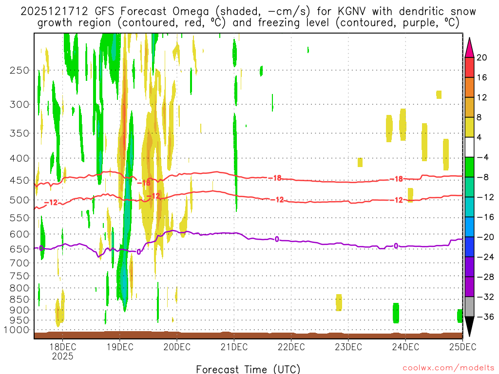Image resolution: width=499 pixels, height=374 pixels.
Task: Click the 950 pressure level label
Action: click(x=19, y=320)
